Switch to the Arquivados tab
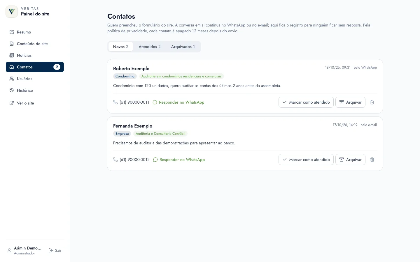 [183, 47]
